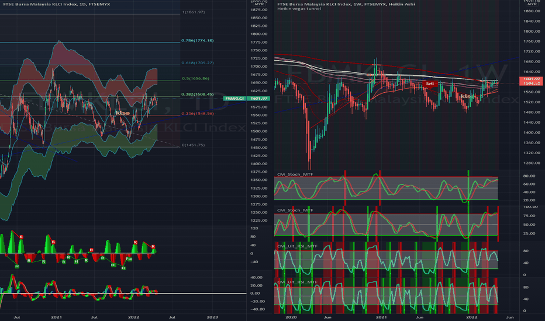Click the weekly Heikin Ashi chart title
The width and height of the screenshot is (545, 321).
tap(346, 4)
